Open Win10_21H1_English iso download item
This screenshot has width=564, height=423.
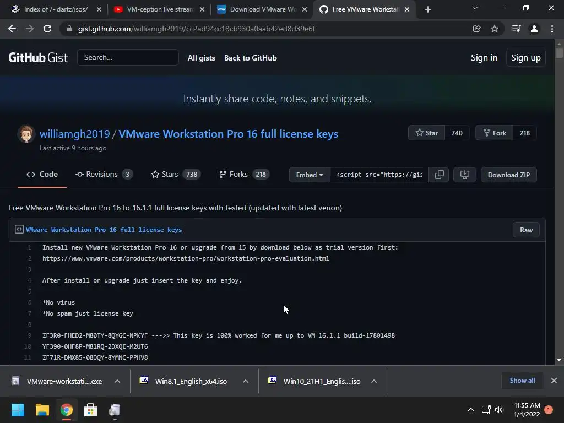tap(313, 381)
